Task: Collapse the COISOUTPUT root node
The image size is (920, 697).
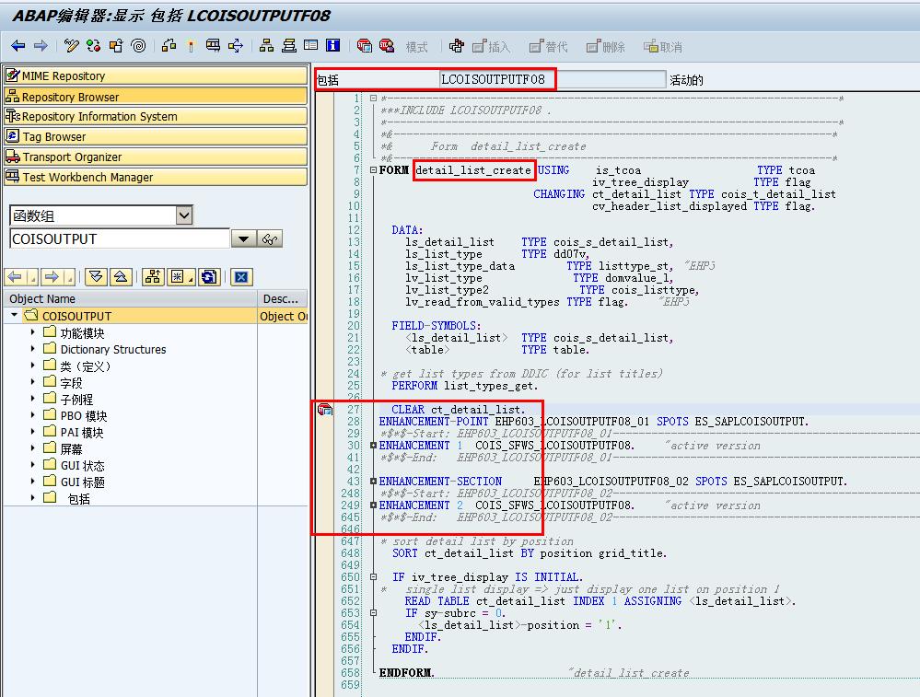Action: [14, 315]
